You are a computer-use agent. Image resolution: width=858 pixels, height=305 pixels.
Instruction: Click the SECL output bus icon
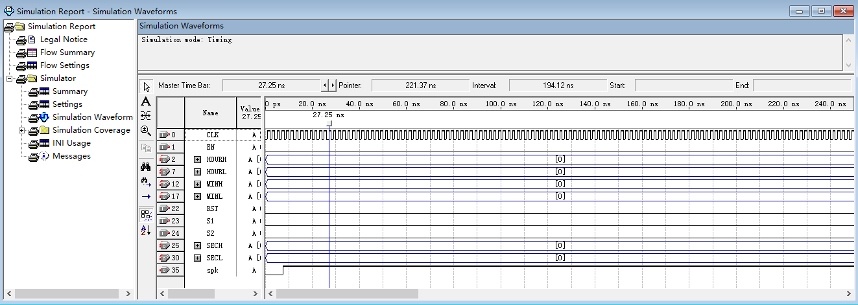click(164, 258)
